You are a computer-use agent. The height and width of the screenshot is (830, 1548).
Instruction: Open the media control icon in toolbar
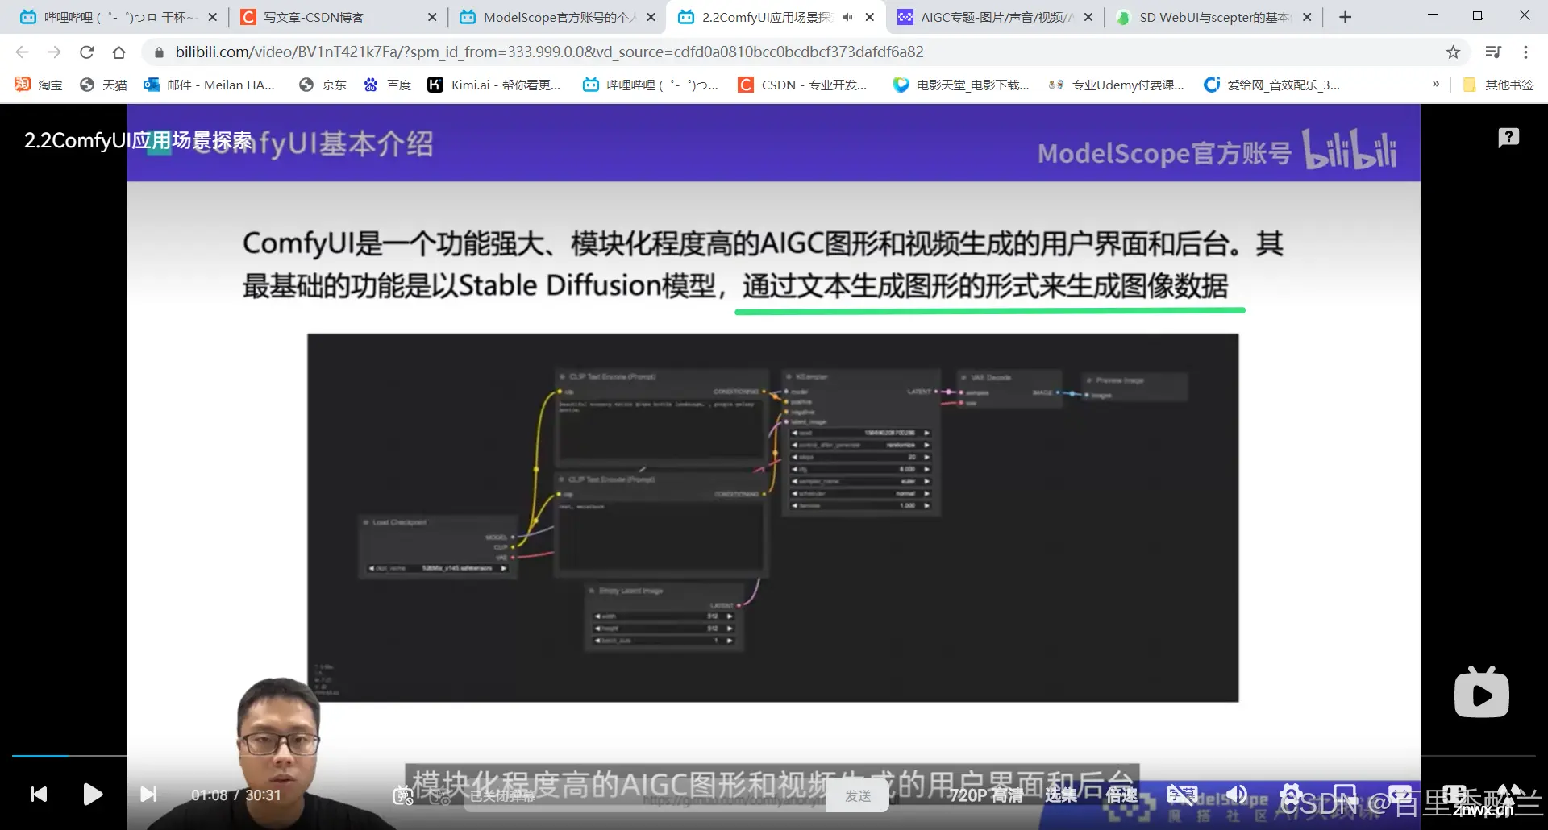[x=1493, y=52]
